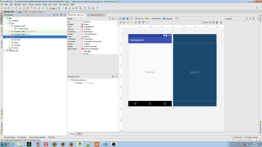Open the Tools menu
262x147 pixels.
click(x=55, y=4)
